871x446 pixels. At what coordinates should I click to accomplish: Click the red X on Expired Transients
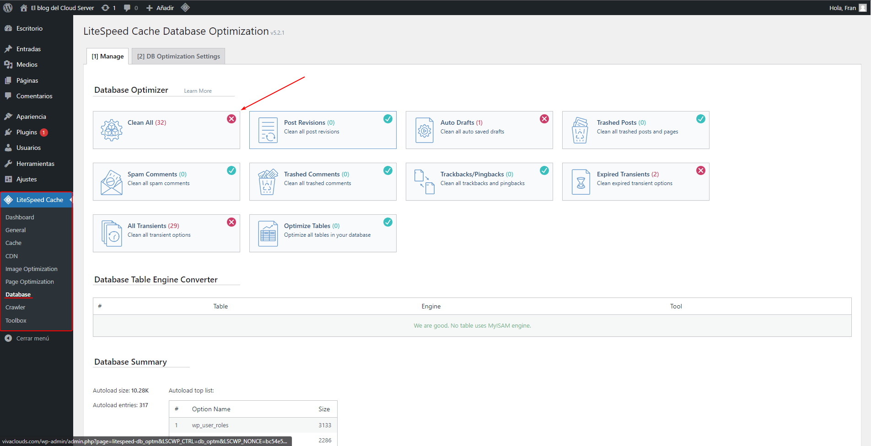[x=701, y=170]
